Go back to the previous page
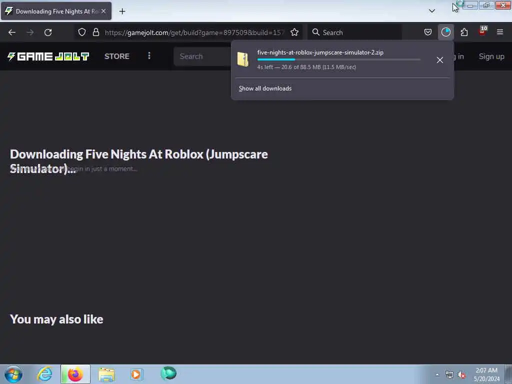Image resolution: width=512 pixels, height=384 pixels. pyautogui.click(x=12, y=32)
